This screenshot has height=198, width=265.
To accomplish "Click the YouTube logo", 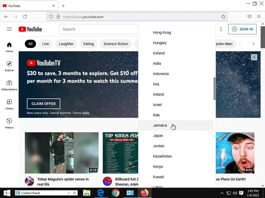I will (30, 29).
